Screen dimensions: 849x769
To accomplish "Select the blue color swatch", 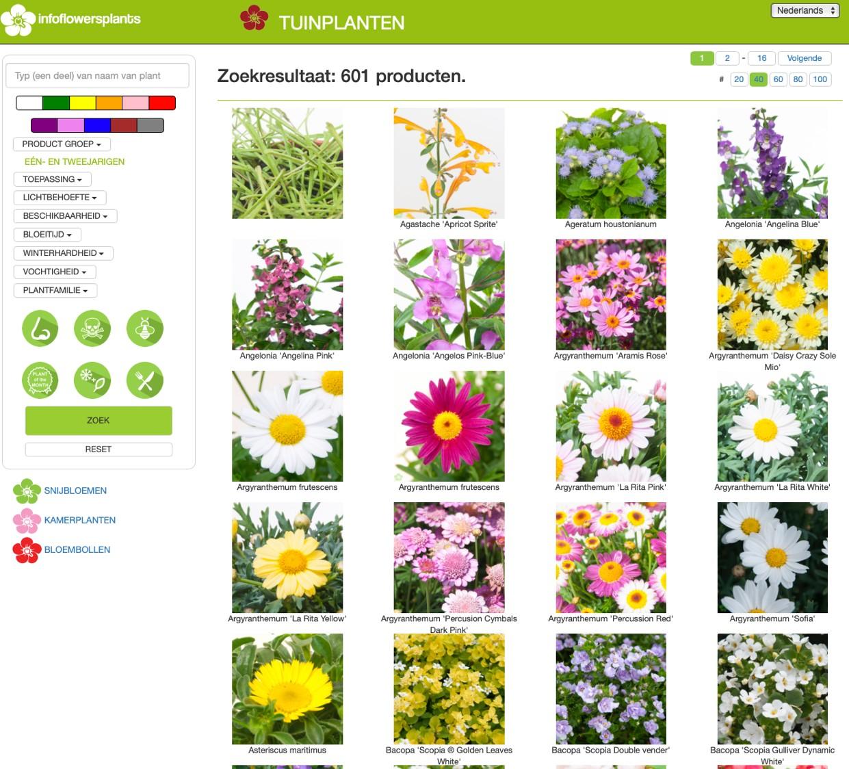I will [98, 125].
